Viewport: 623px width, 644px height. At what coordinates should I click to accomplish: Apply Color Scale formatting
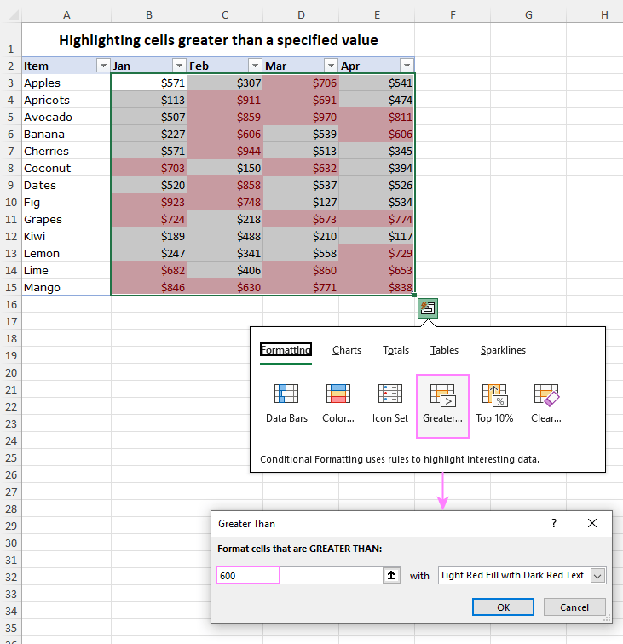coord(338,403)
